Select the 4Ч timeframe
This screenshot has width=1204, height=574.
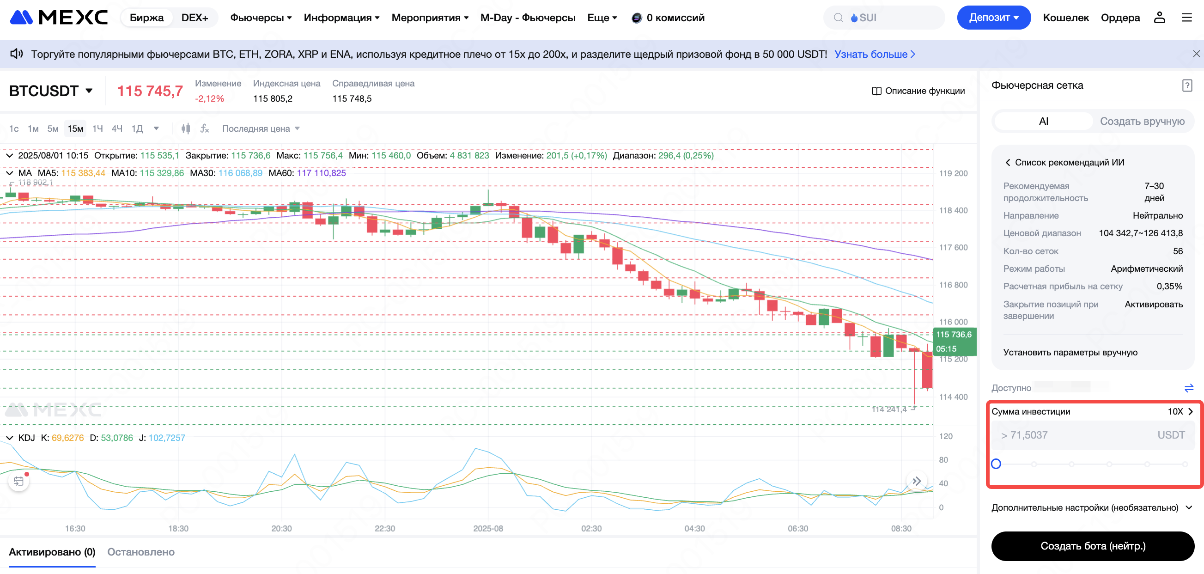click(117, 128)
